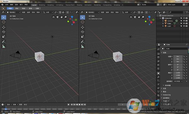Switch to the Sculpting workspace tab
189x114 pixels.
[x=50, y=5]
